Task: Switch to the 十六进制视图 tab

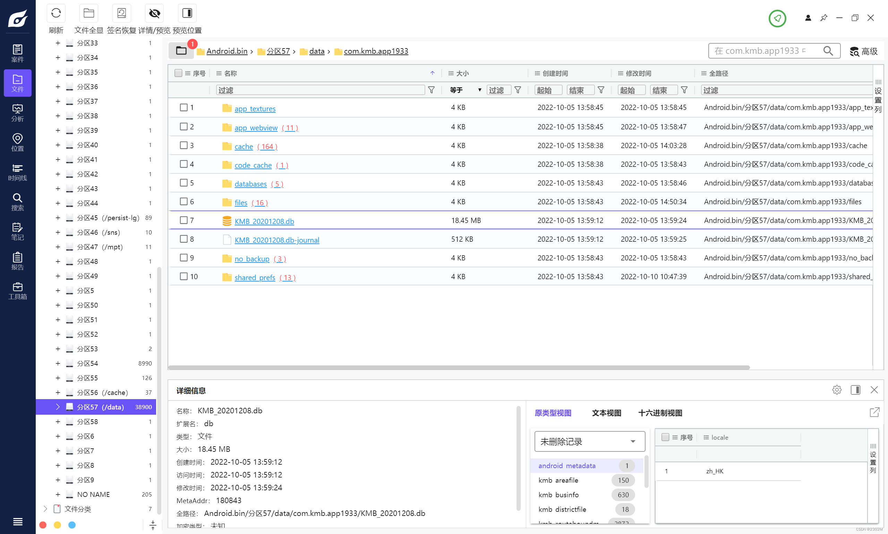Action: (660, 413)
